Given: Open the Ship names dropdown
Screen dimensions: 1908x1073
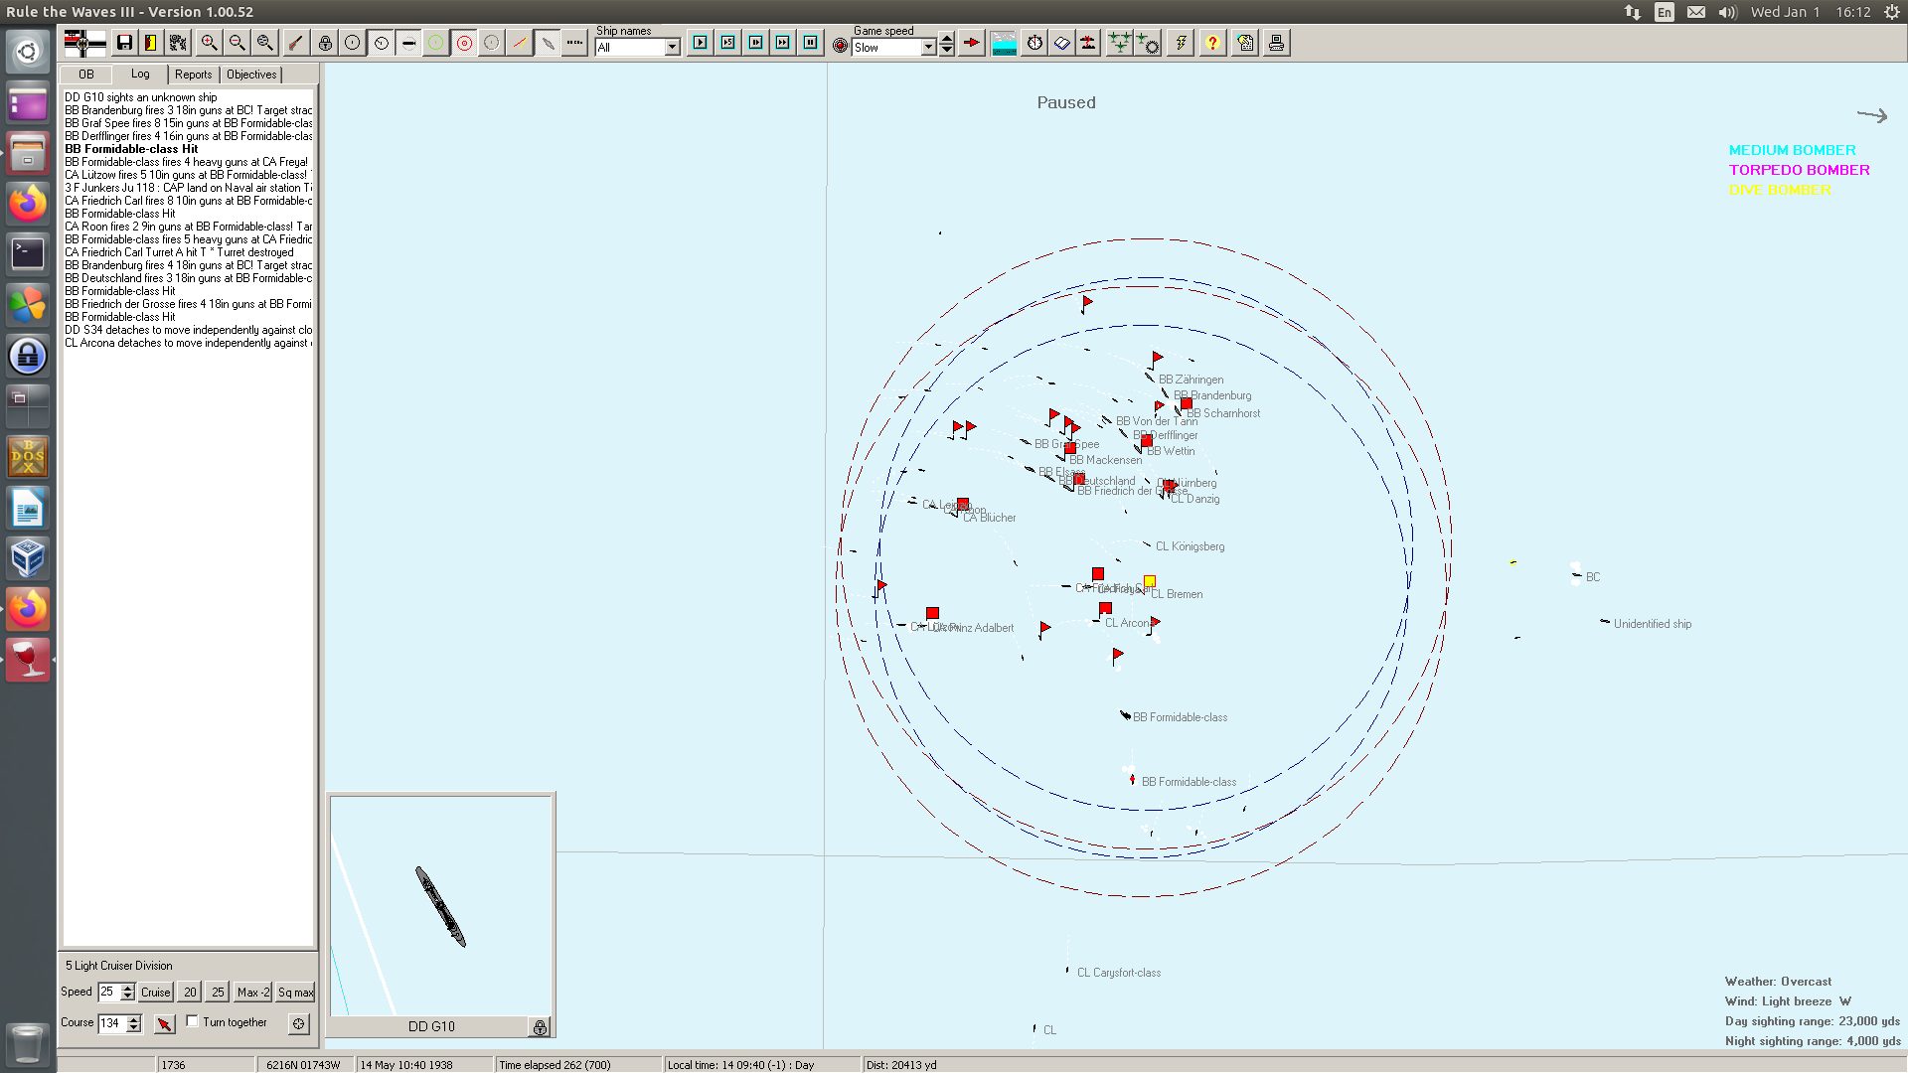Looking at the screenshot, I should [673, 48].
